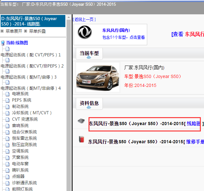The width and height of the screenshot is (204, 191).
Task: Open the 维修手册 link for Joyear S50
Action: [x=195, y=142]
